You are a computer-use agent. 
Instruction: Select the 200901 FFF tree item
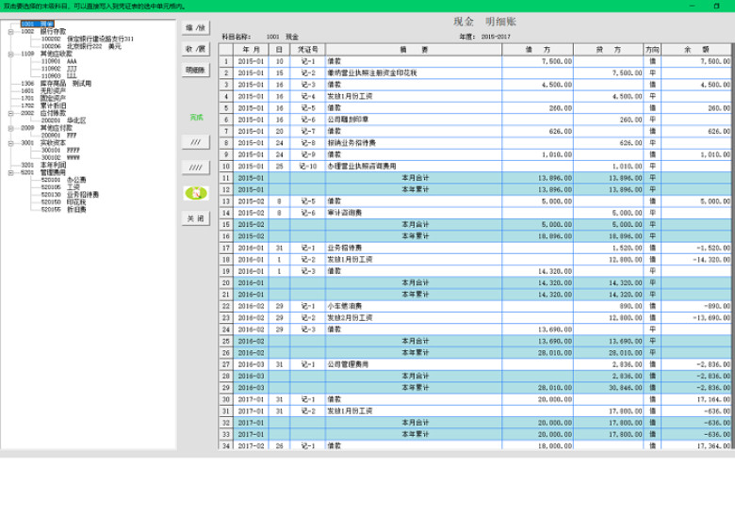[58, 136]
